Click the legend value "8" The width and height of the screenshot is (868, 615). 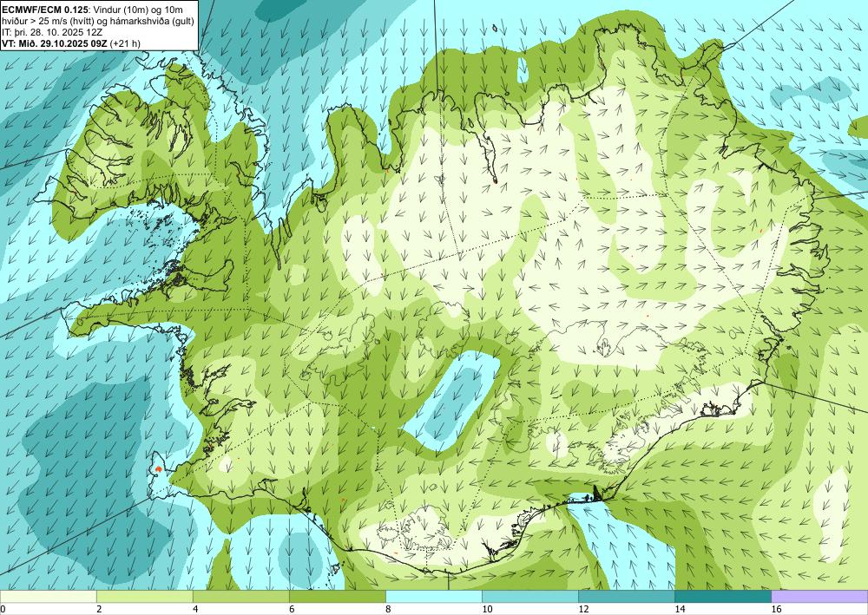pyautogui.click(x=388, y=609)
